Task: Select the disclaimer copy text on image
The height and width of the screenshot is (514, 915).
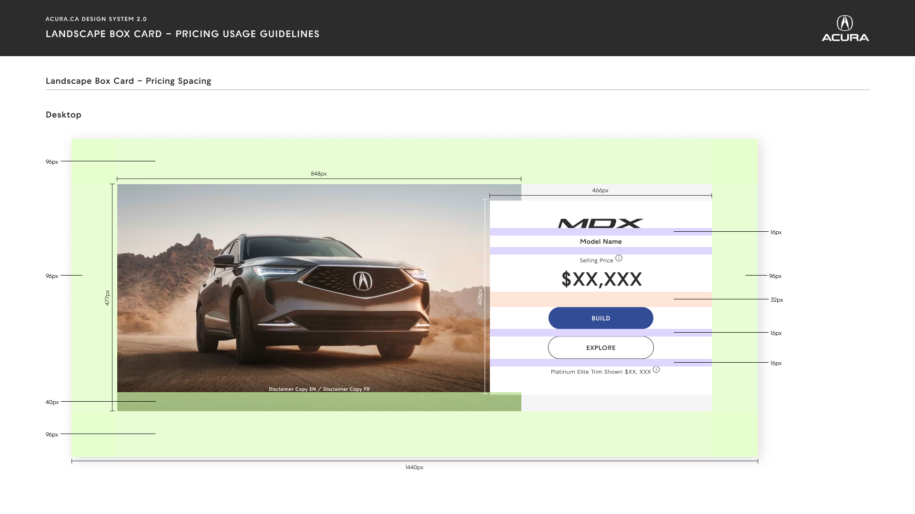Action: point(319,389)
